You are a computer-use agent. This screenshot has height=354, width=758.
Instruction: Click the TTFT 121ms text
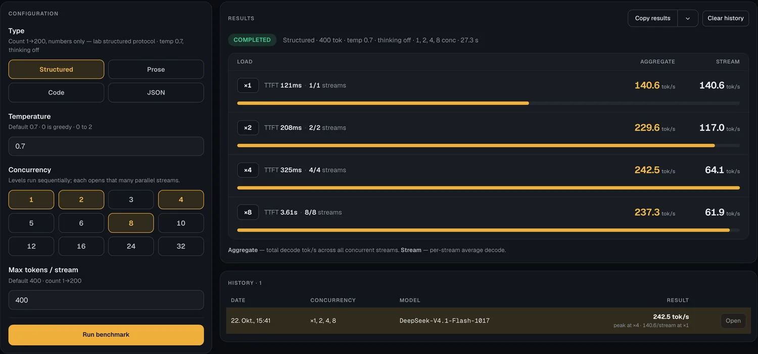pyautogui.click(x=282, y=85)
